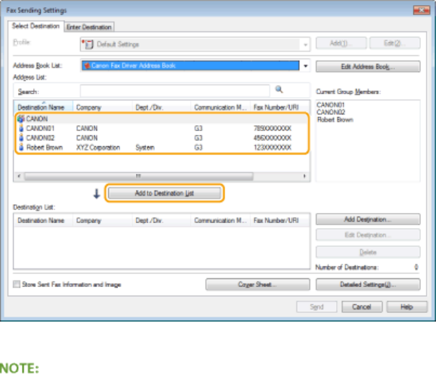Click Destination List's Fax Number/URI header
This screenshot has width=436, height=377.
[x=280, y=220]
